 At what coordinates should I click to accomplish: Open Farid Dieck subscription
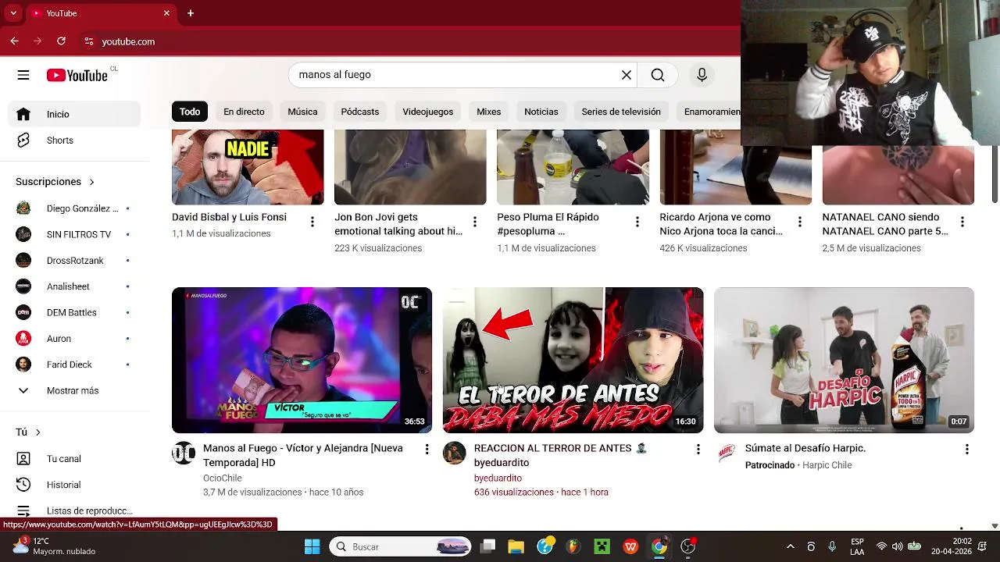(74, 365)
